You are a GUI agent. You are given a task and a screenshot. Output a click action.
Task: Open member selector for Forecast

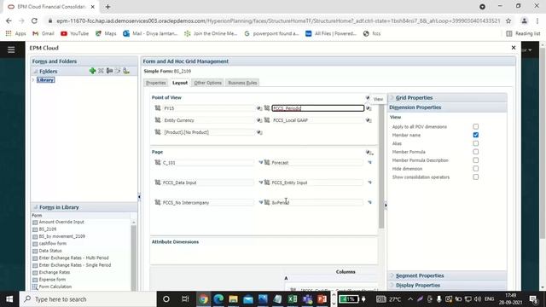click(x=267, y=163)
